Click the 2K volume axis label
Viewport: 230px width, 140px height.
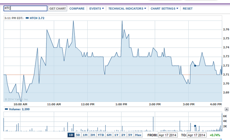pyautogui.click(x=225, y=126)
